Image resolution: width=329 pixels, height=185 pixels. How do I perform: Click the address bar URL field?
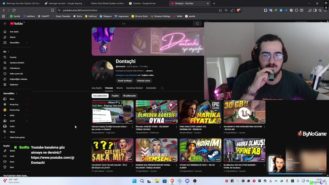[x=139, y=10]
